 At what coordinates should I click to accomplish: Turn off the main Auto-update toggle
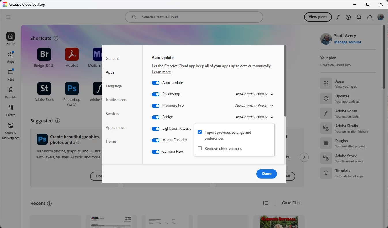[x=156, y=83]
